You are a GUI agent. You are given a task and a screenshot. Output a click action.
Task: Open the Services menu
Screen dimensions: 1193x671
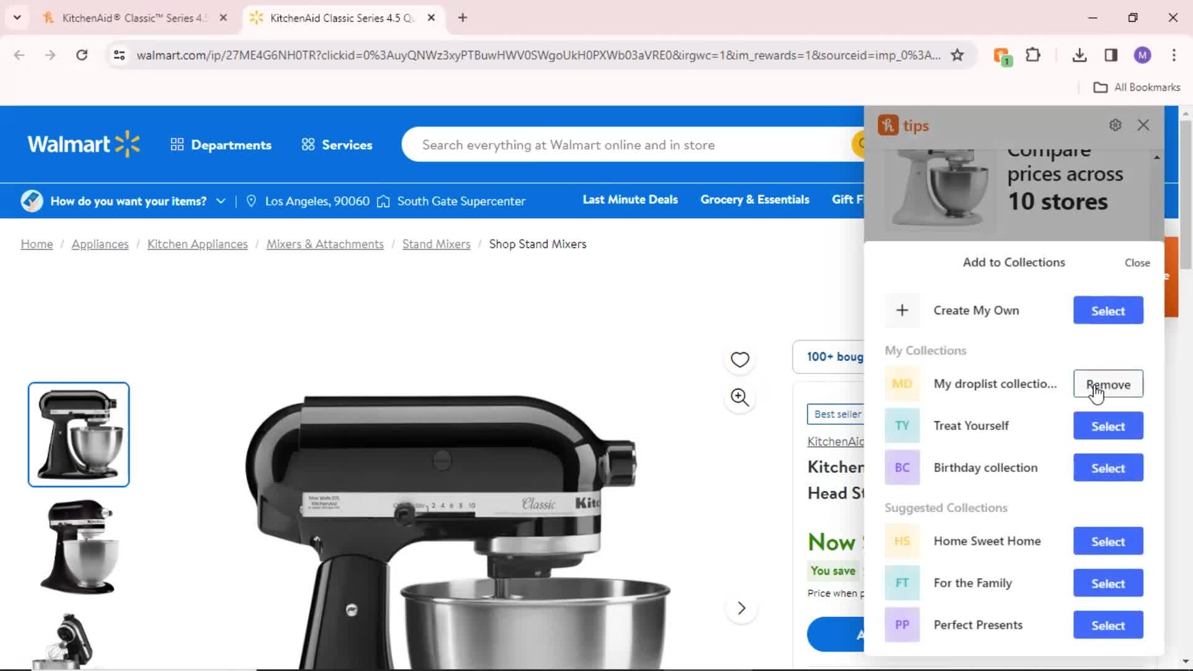tap(337, 145)
